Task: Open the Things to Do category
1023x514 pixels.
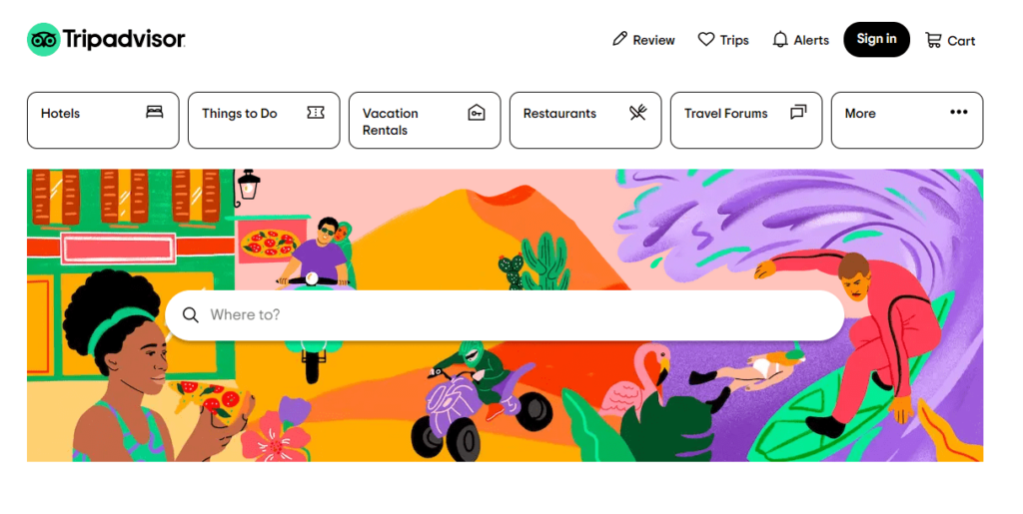Action: [x=264, y=121]
